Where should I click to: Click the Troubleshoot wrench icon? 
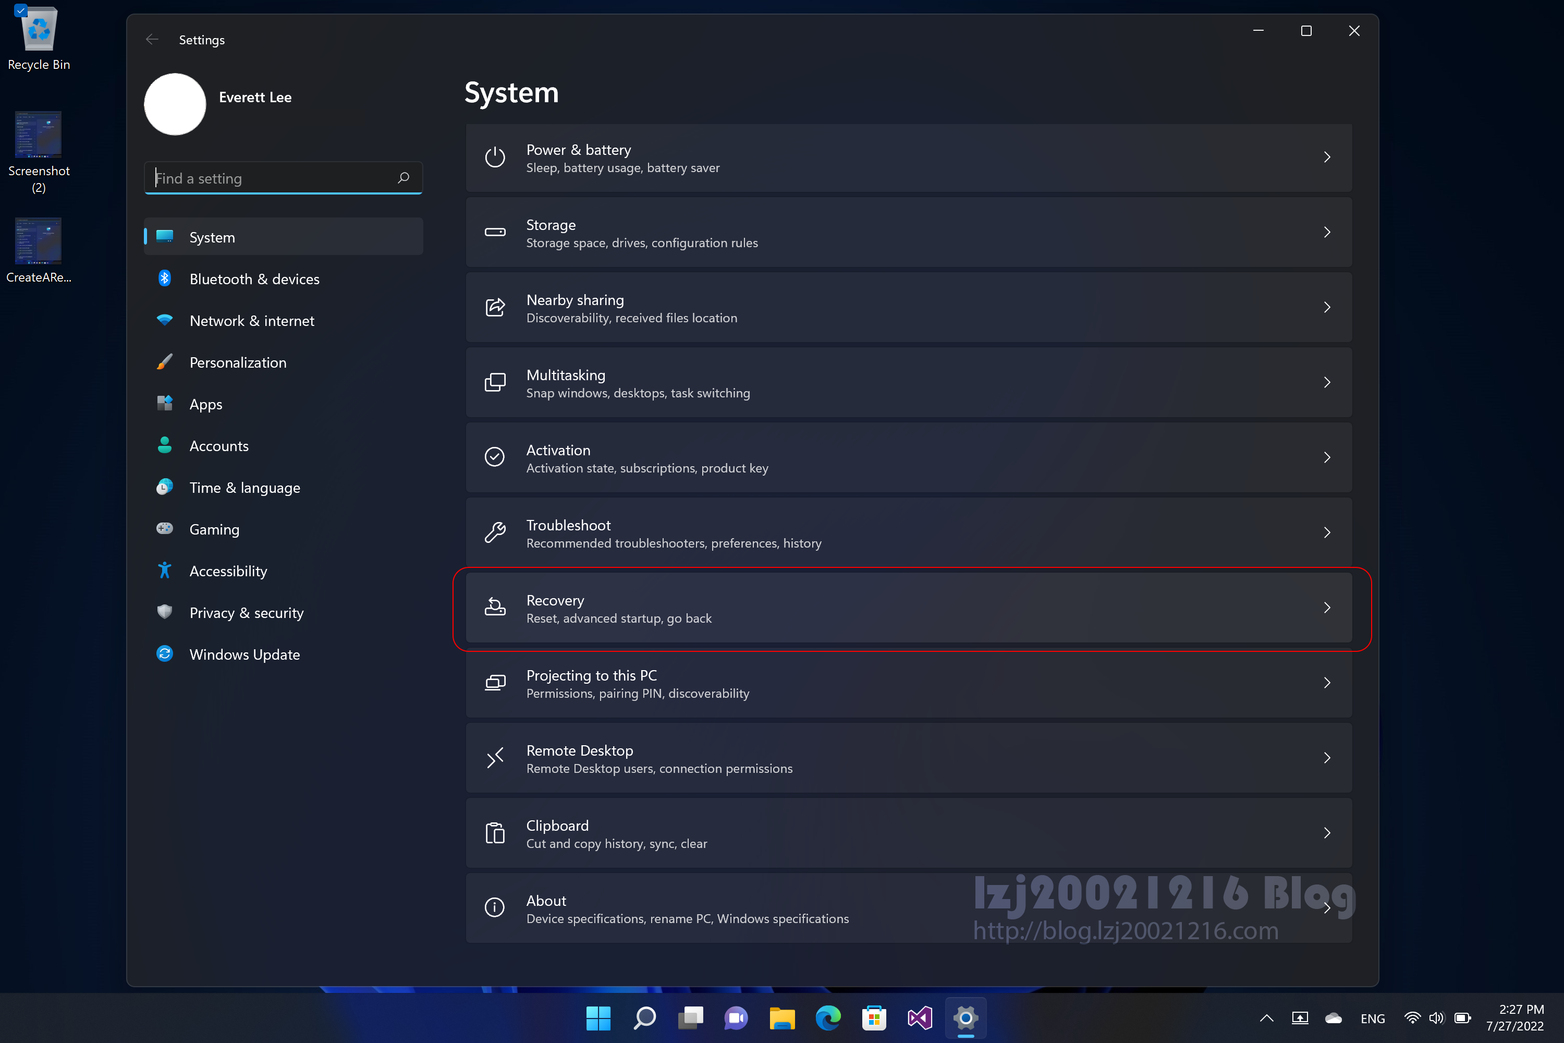click(x=495, y=533)
